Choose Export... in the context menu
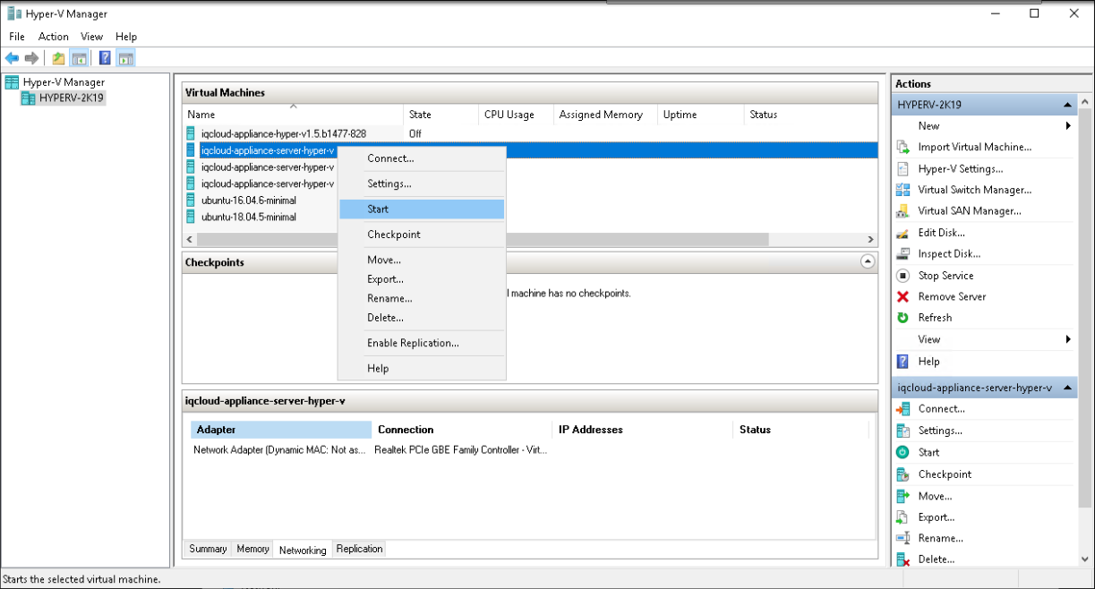The width and height of the screenshot is (1095, 589). 422,279
